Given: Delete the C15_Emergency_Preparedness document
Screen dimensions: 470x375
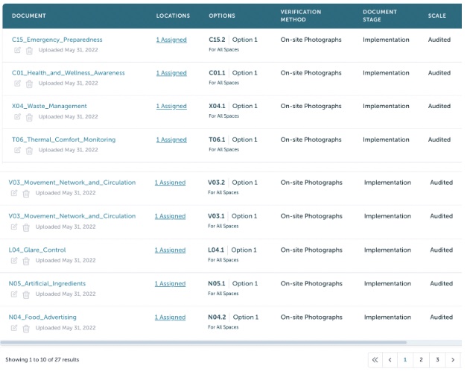Looking at the screenshot, I should click(x=29, y=51).
